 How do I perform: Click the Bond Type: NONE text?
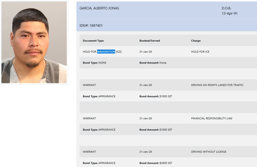[94, 63]
